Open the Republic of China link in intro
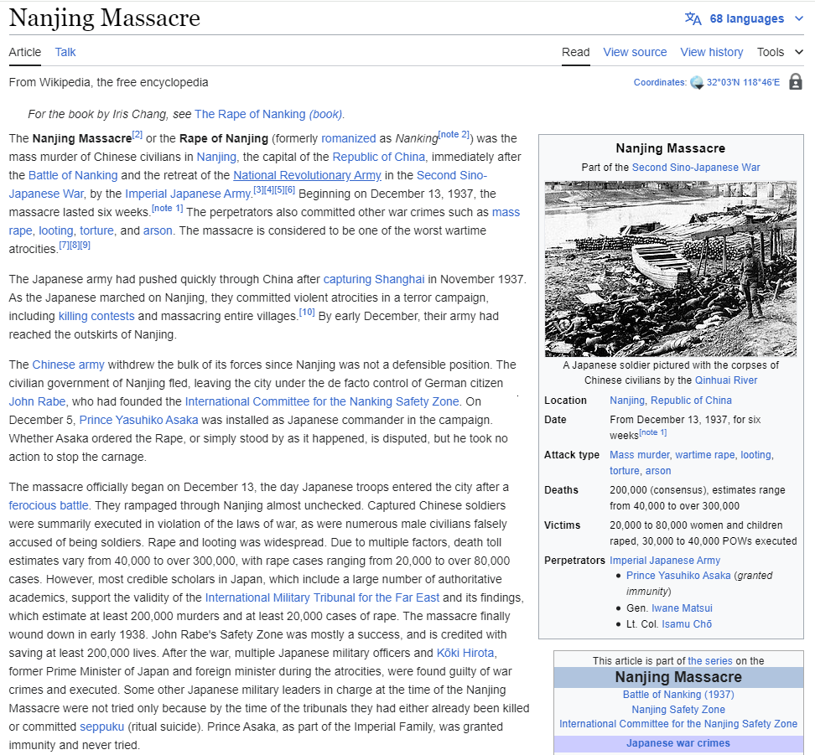Viewport: 815px width, 755px height. tap(378, 157)
